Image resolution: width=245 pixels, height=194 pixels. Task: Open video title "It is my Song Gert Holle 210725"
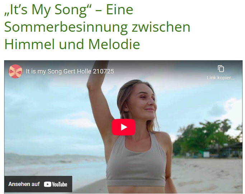click(70, 72)
